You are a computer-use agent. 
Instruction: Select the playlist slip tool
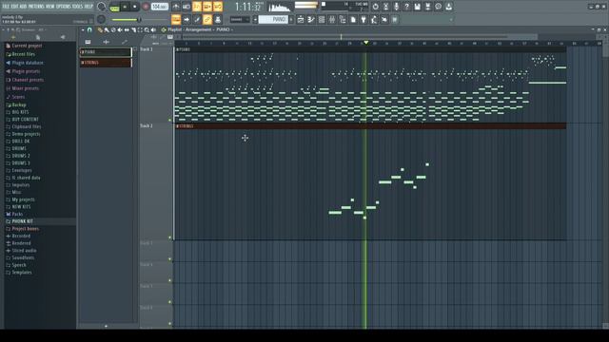tap(127, 29)
